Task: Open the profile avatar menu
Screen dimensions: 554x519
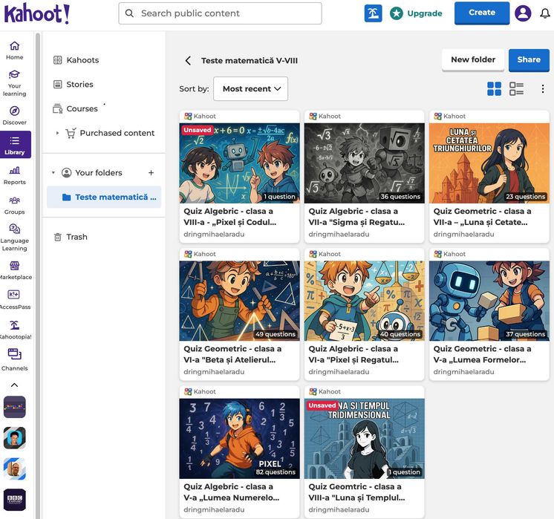Action: [523, 13]
